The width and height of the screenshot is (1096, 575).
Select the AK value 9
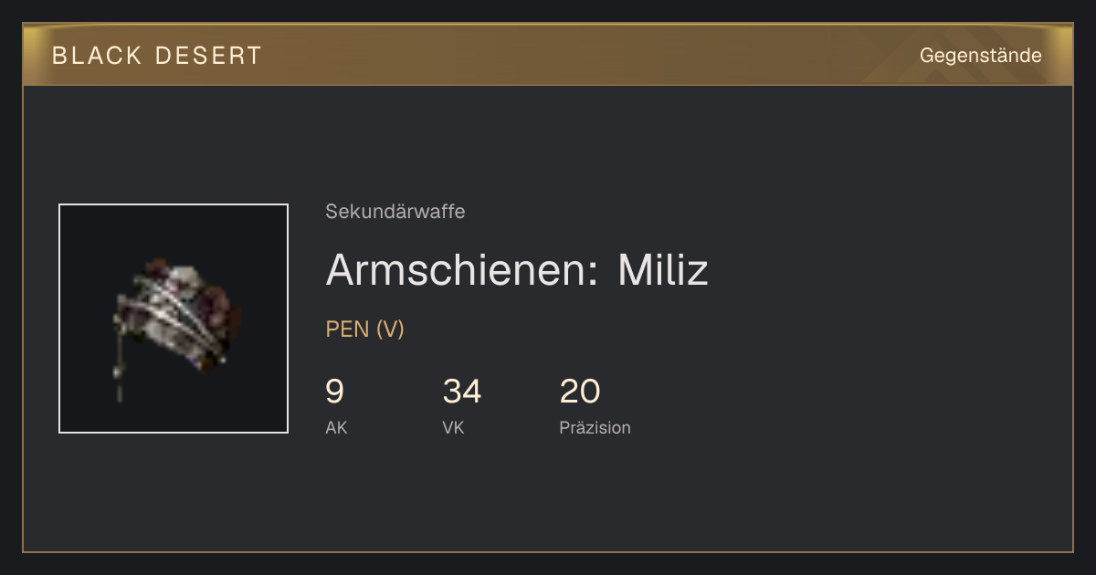coord(335,392)
